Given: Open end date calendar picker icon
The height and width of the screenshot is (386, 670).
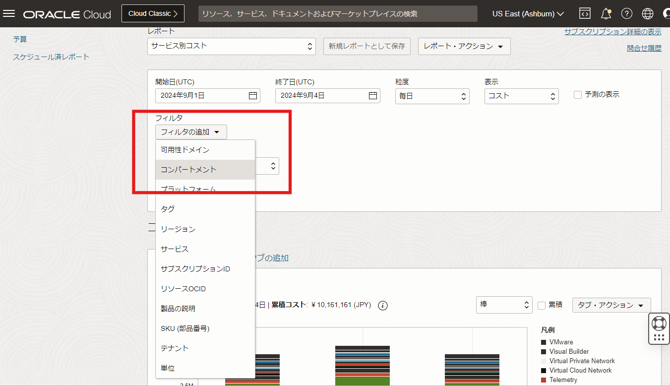Looking at the screenshot, I should click(373, 96).
